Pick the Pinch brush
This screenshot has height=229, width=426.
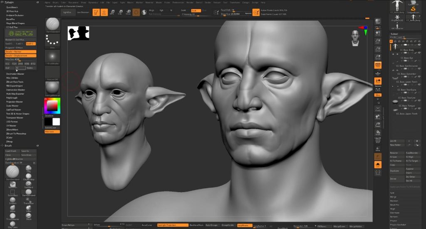pyautogui.click(x=29, y=216)
